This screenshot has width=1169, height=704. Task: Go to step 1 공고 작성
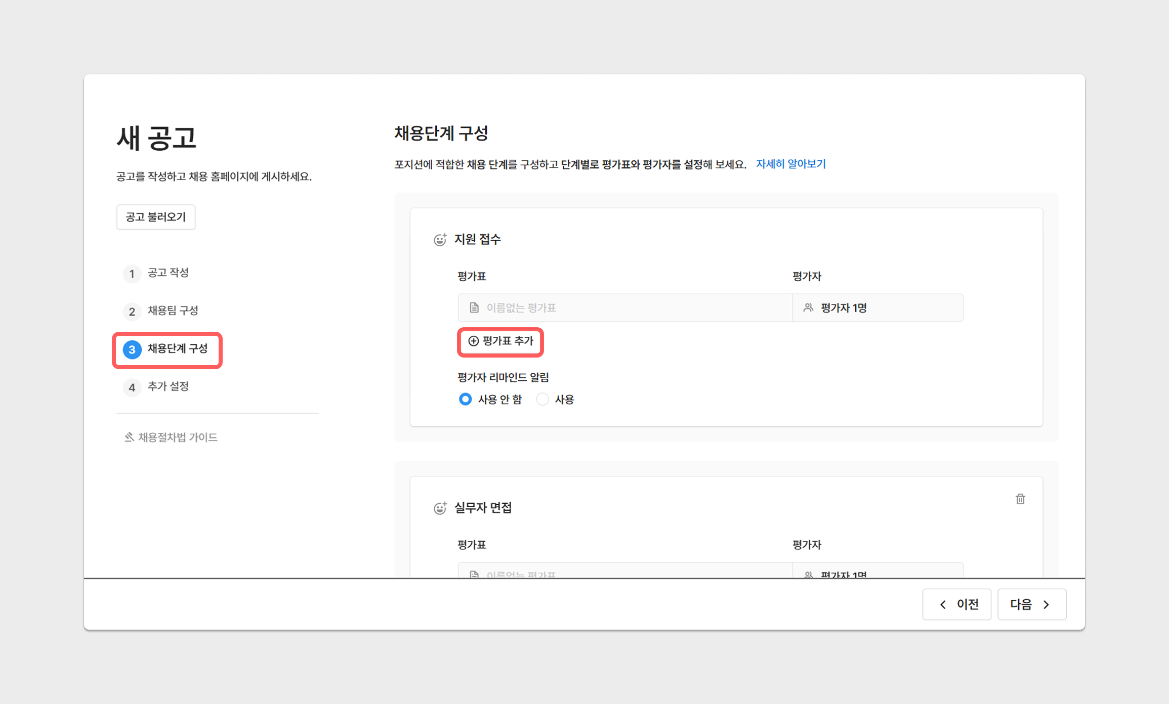pos(168,273)
